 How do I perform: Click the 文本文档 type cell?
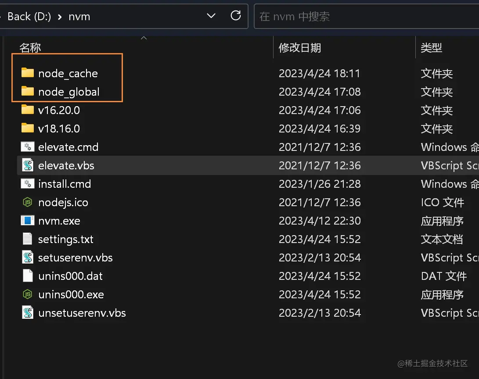442,239
